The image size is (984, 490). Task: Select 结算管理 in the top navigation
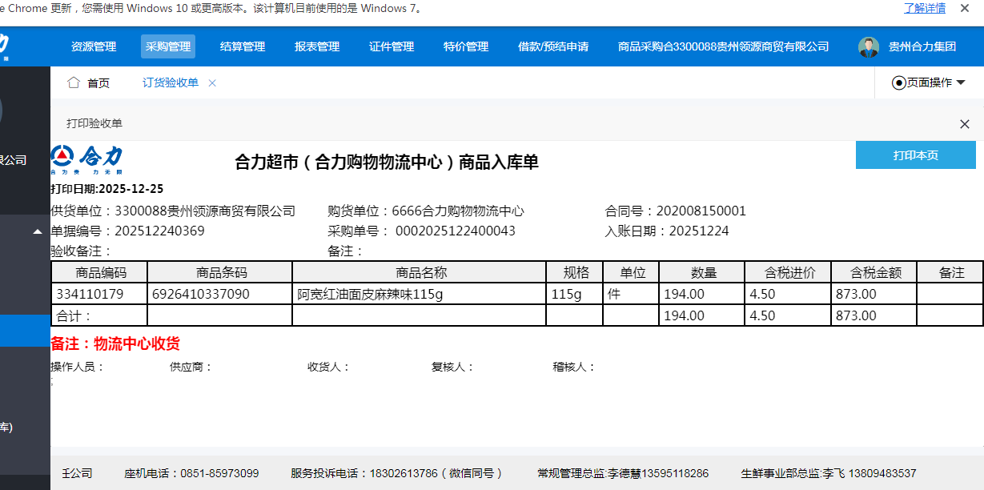tap(243, 46)
